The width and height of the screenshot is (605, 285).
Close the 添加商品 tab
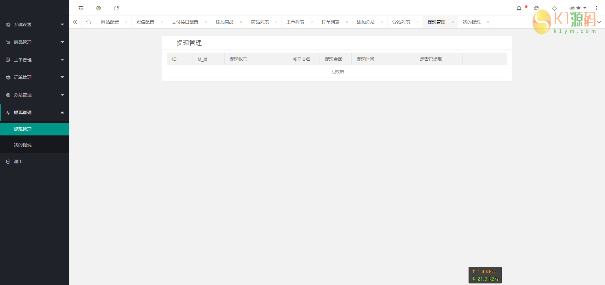[x=241, y=22]
